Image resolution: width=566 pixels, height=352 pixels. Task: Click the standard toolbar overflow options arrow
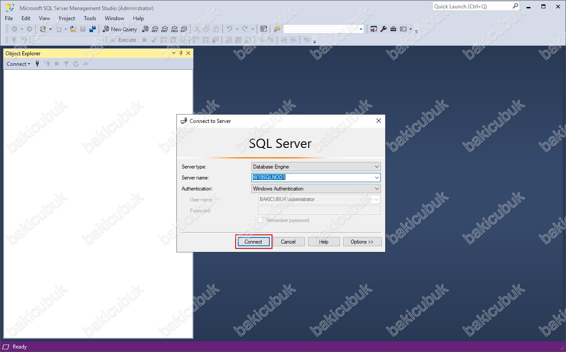coord(416,30)
